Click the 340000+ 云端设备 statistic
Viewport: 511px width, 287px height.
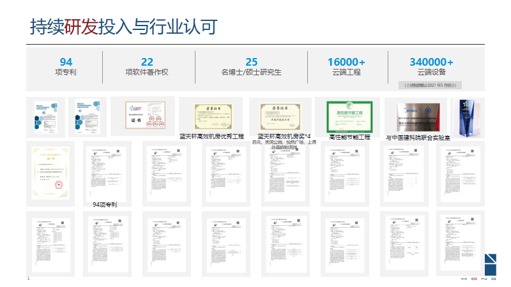(x=431, y=67)
